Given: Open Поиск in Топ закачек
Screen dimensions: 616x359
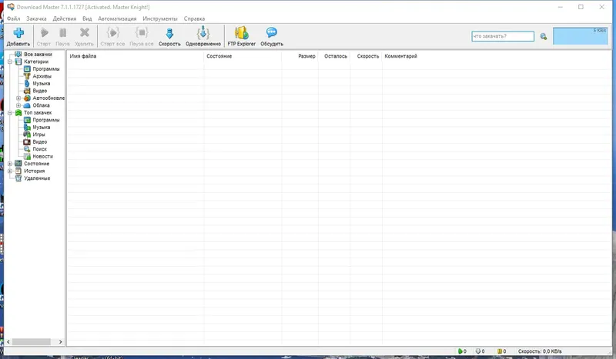Looking at the screenshot, I should coord(39,149).
